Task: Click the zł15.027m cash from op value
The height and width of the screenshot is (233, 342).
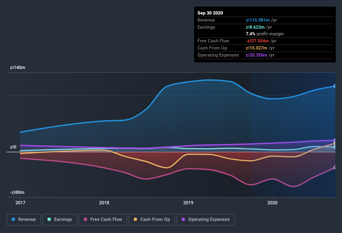Action: tap(256, 48)
